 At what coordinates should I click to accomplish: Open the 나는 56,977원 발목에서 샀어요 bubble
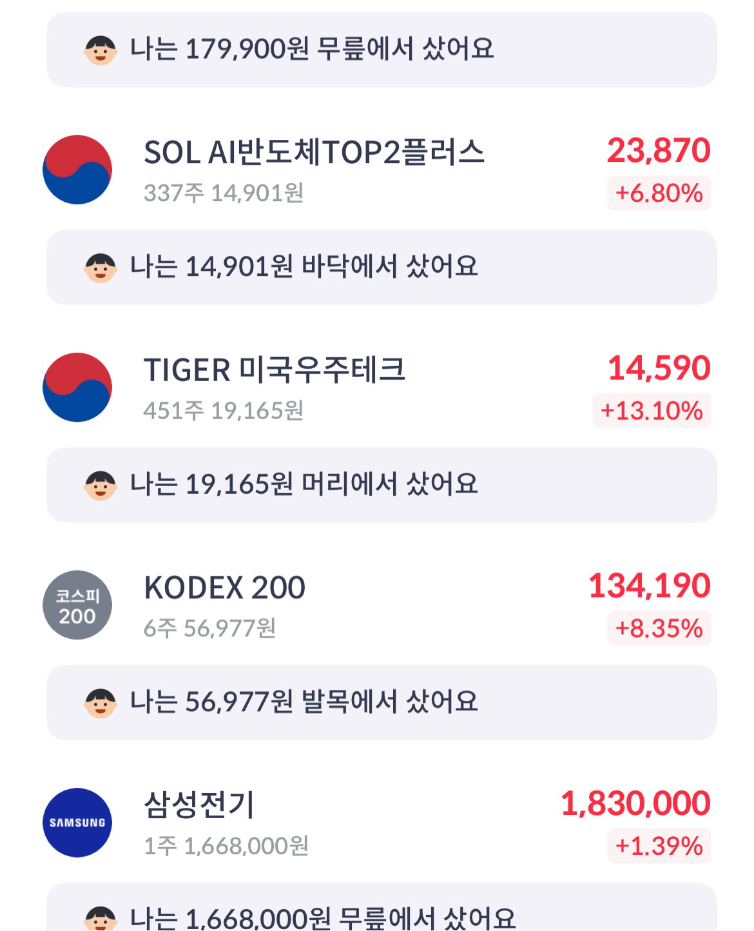point(382,703)
